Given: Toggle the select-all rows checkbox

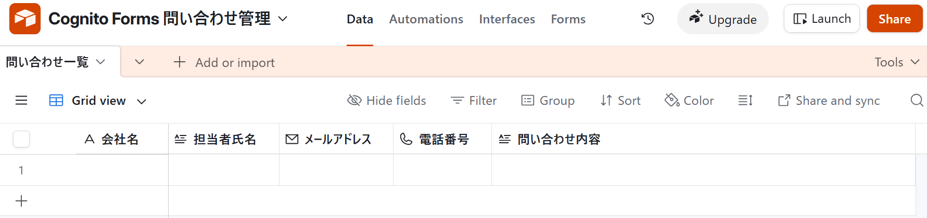Looking at the screenshot, I should tap(21, 139).
